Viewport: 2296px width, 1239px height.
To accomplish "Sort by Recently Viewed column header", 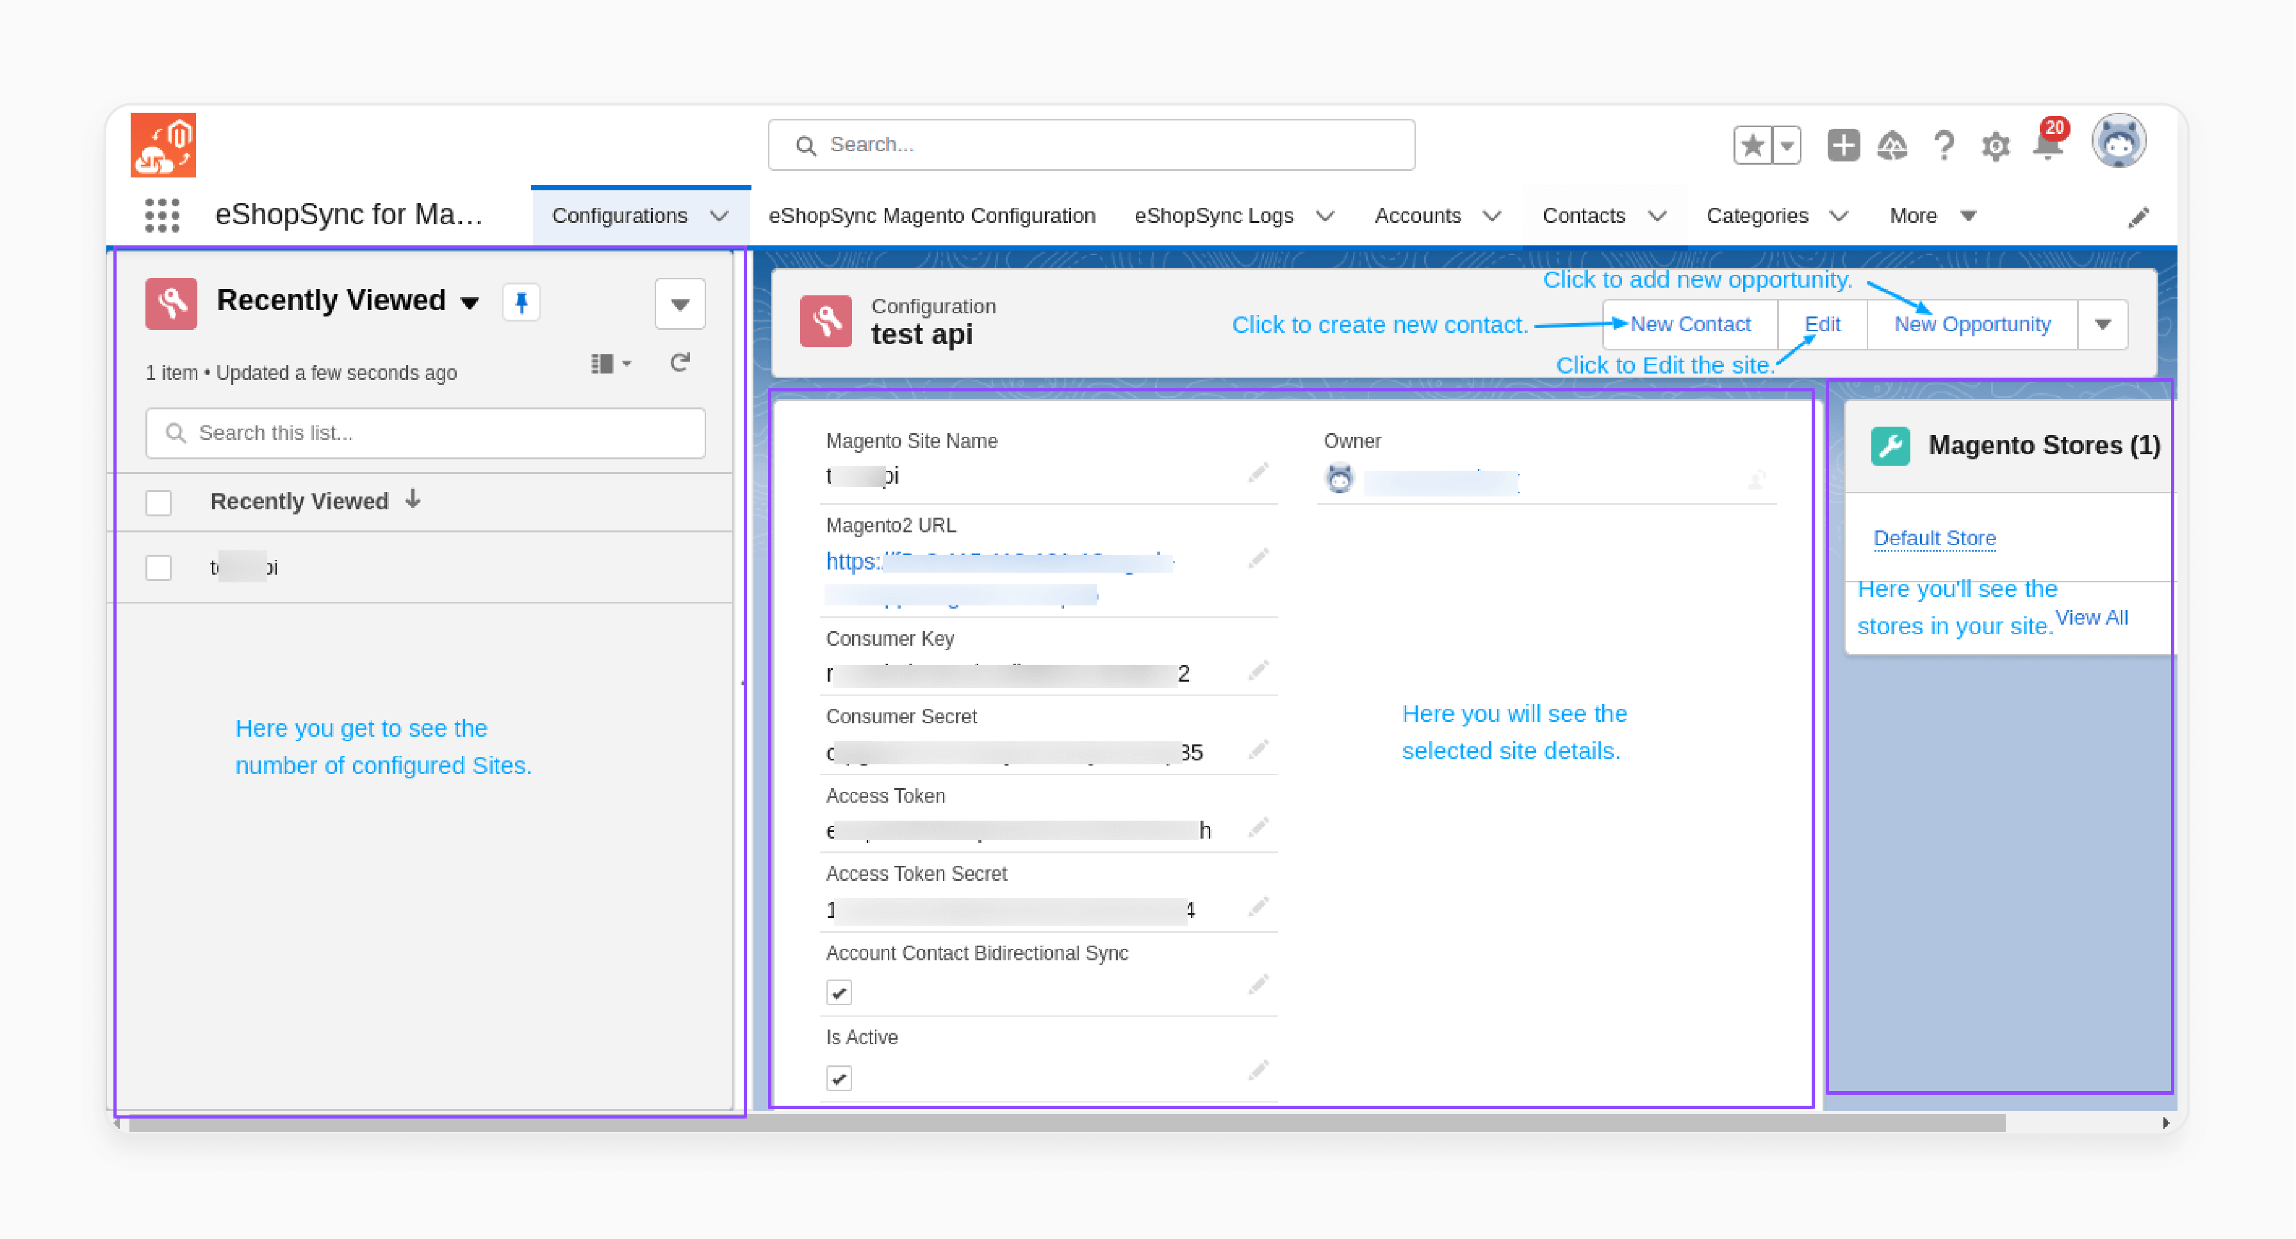I will coord(299,502).
